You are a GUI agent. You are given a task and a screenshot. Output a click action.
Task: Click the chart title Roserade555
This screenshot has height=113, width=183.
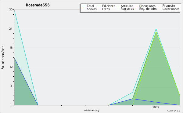pos(38,5)
